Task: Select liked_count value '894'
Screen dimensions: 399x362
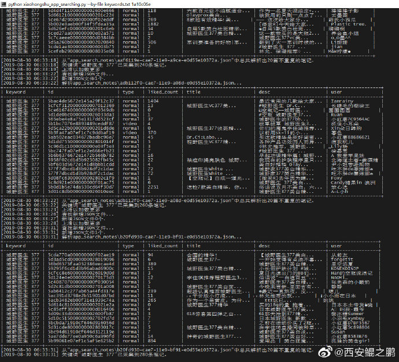Action: point(152,341)
